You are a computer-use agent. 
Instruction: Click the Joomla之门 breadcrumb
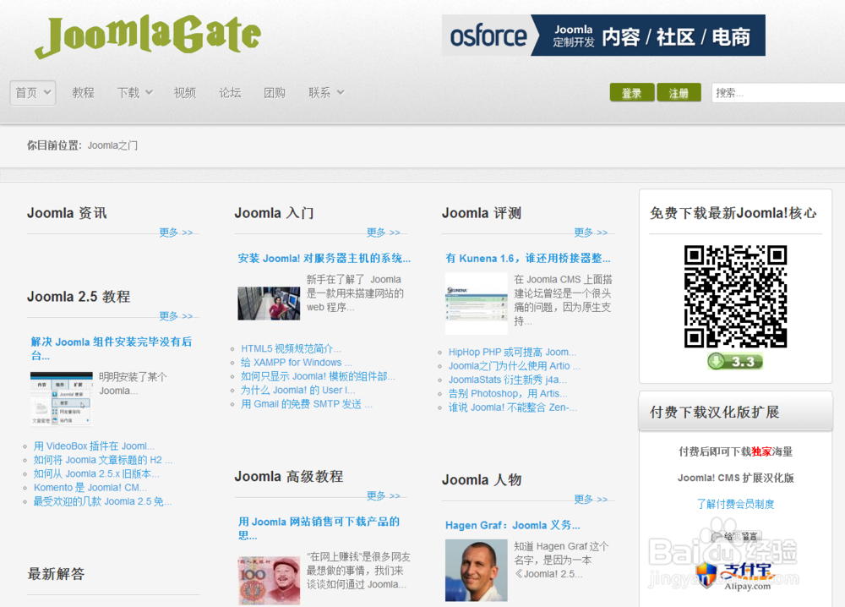pos(112,145)
